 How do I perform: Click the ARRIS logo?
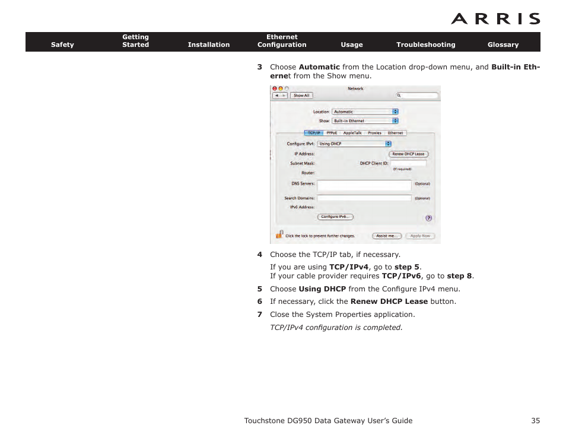click(495, 19)
